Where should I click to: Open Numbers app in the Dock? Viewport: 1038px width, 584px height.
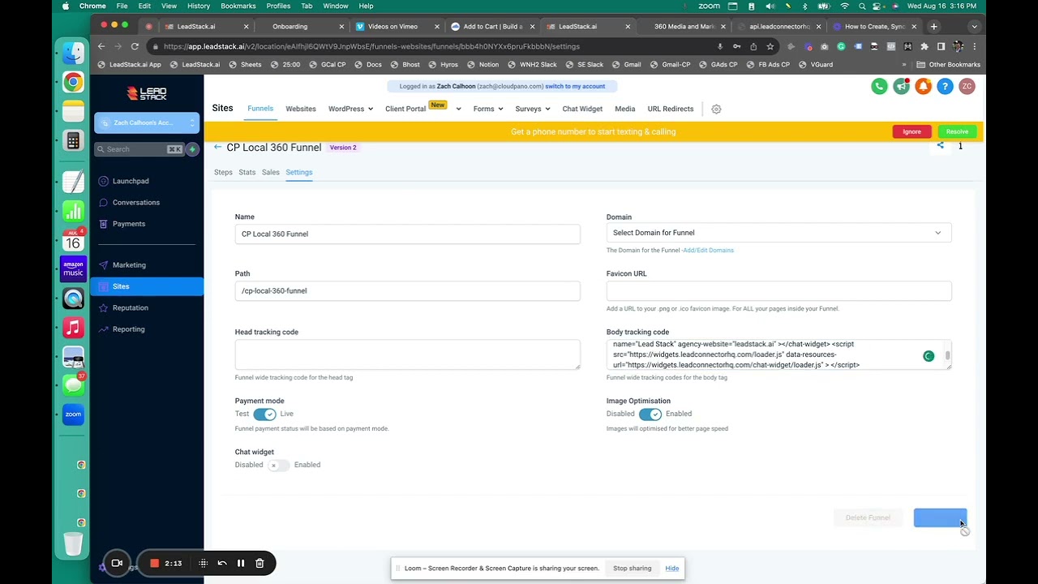coord(73,211)
